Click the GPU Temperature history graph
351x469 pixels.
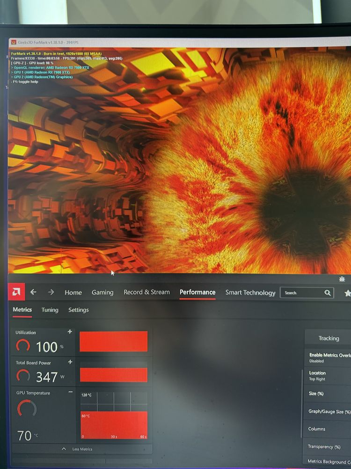click(x=114, y=415)
